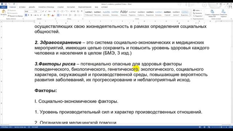Screen dimensions: 233x131
Task: Click the Redo icon in quick access toolbar
Action: click(x=14, y=4)
